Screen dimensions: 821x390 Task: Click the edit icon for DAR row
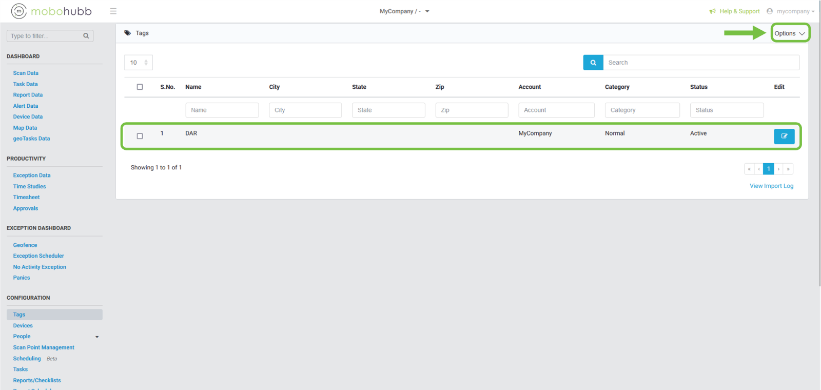point(784,136)
